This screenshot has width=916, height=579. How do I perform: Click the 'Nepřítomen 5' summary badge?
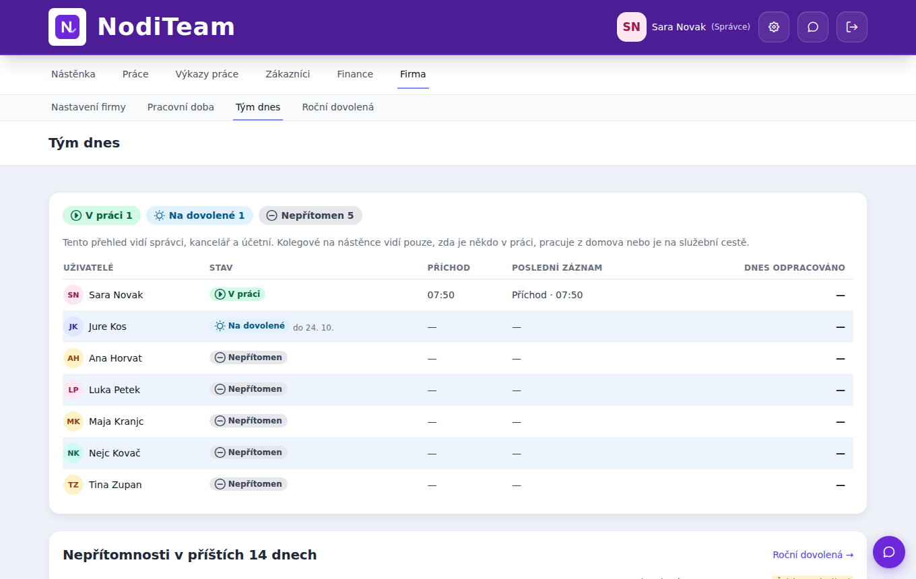coord(310,215)
